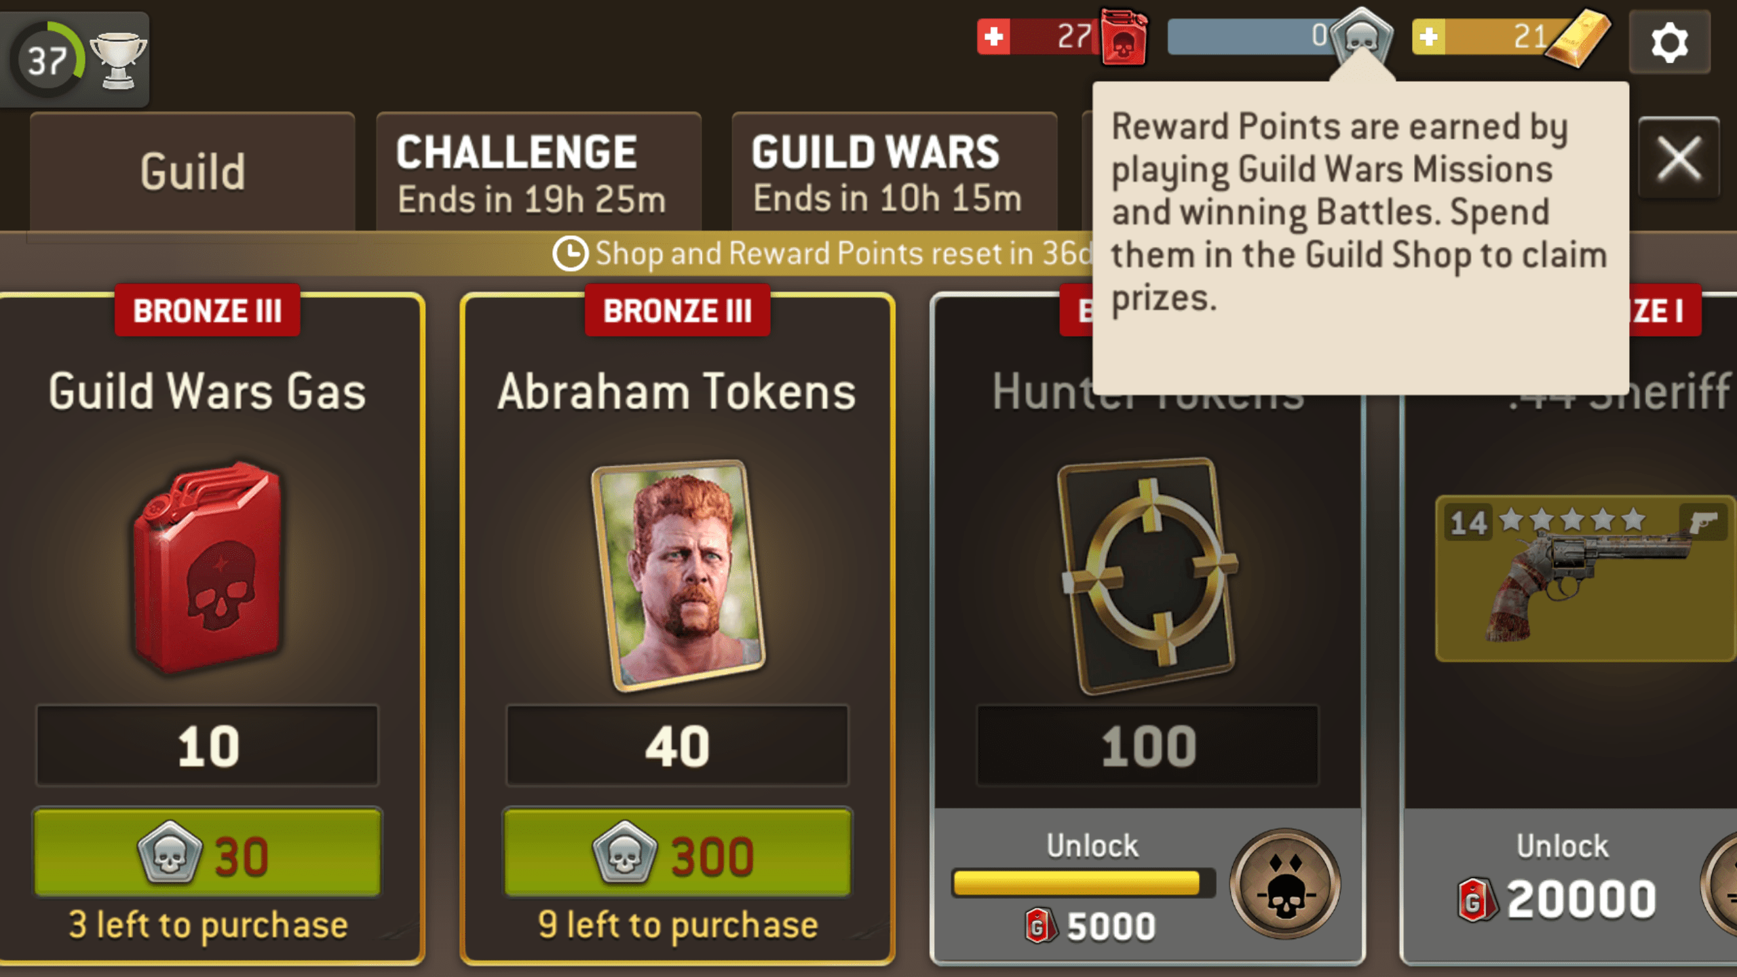Buy Abraham Tokens for 300 points
1737x977 pixels.
(x=677, y=853)
